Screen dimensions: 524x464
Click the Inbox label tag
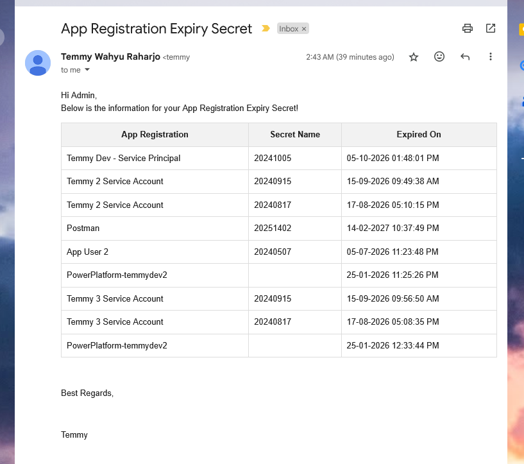pos(289,29)
